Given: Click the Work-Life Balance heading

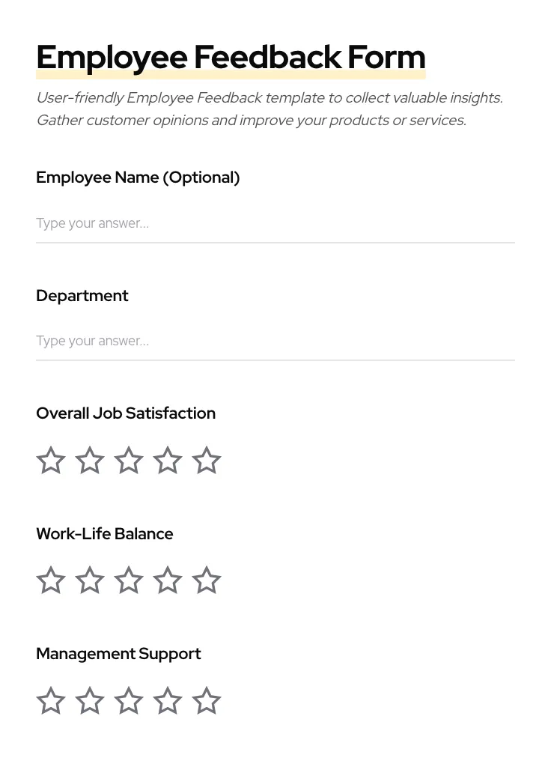Looking at the screenshot, I should click(105, 533).
